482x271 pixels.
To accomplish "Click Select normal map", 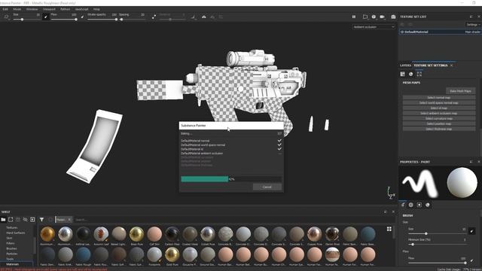I will pos(438,98).
